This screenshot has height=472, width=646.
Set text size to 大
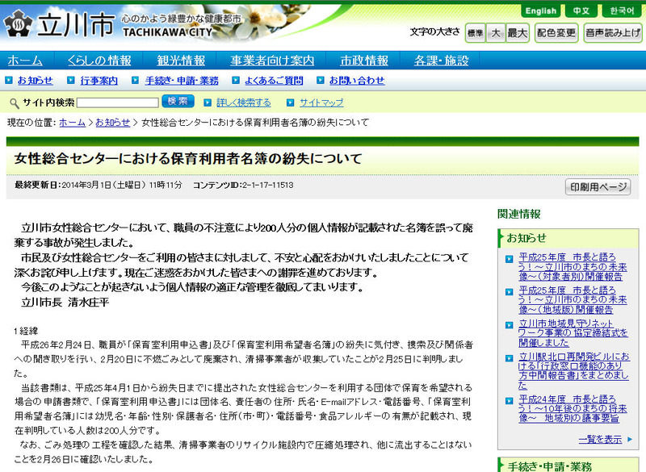coord(496,32)
